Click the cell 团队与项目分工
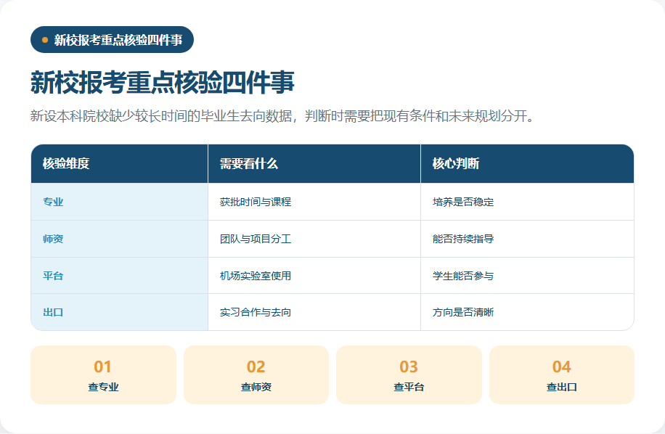 point(314,239)
